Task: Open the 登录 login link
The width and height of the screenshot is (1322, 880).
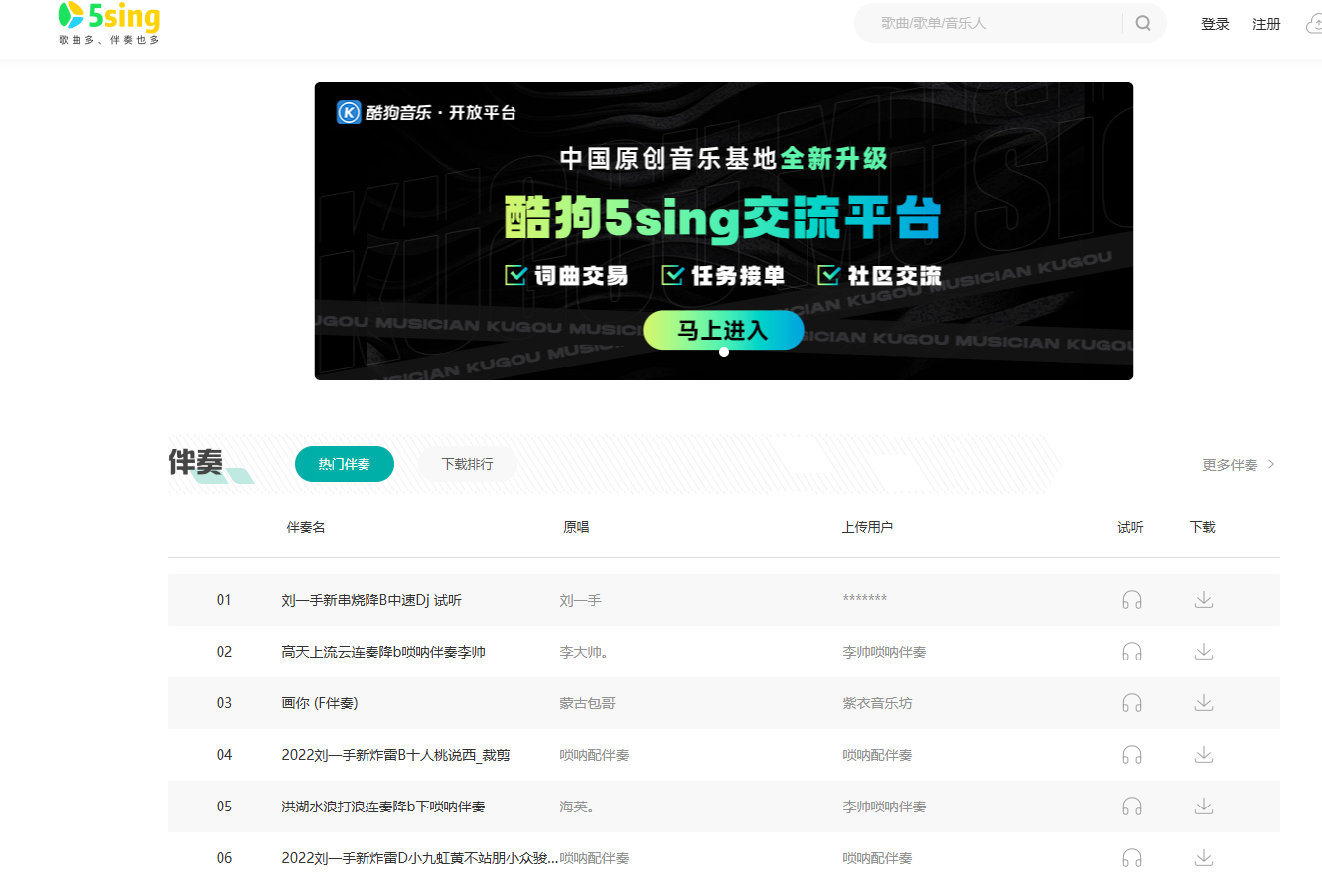Action: (1215, 24)
